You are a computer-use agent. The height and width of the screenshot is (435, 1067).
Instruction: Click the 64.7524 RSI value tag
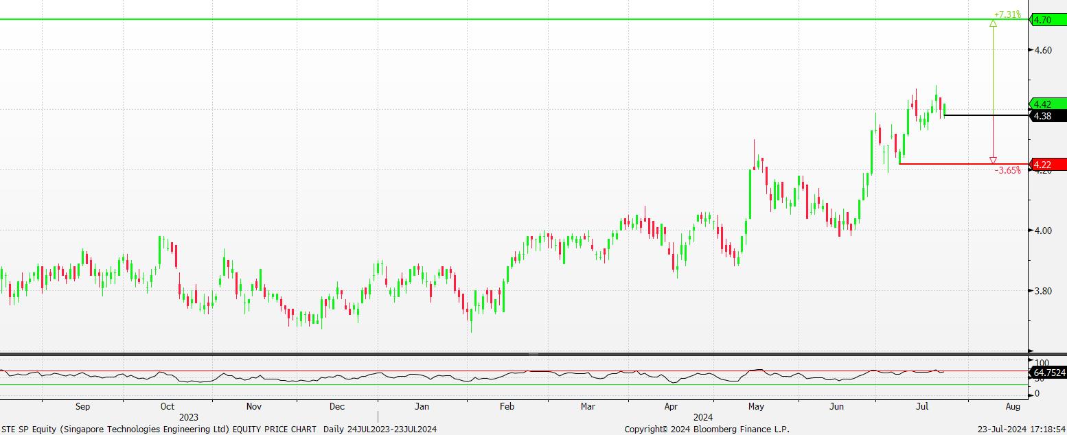pos(1048,373)
